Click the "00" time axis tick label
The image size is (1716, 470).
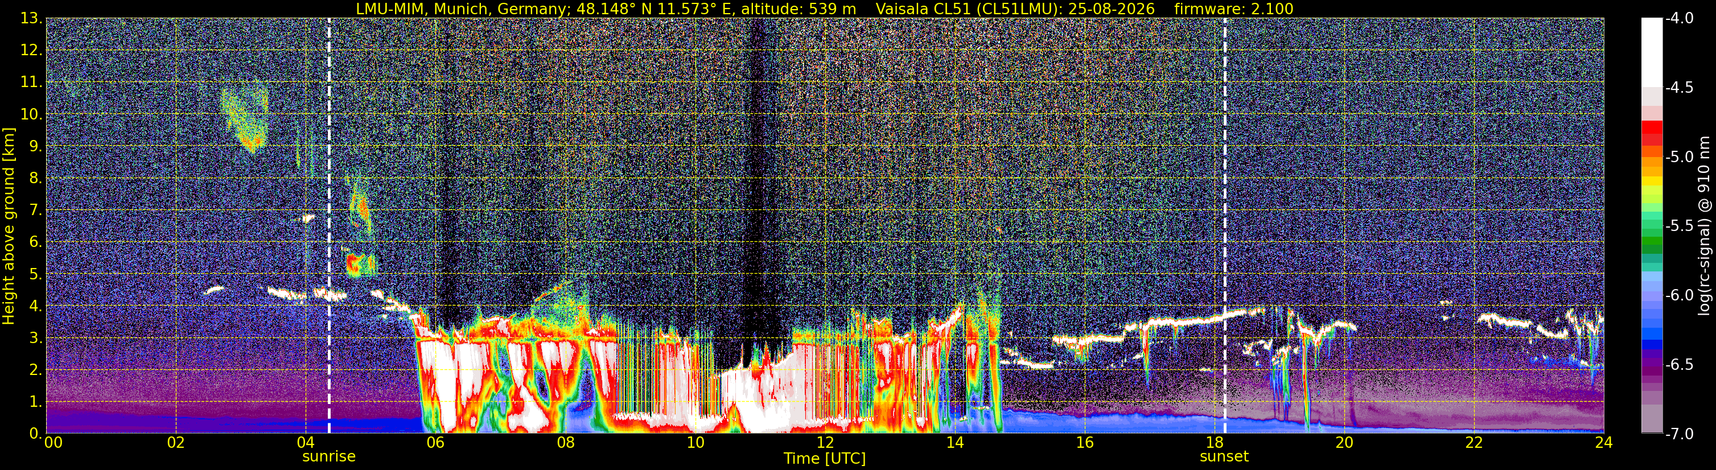(x=52, y=443)
